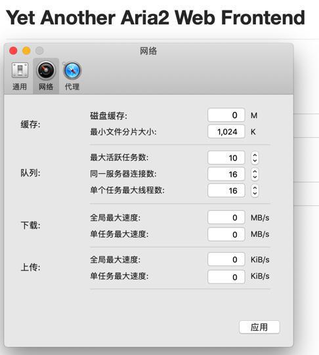The width and height of the screenshot is (319, 355).
Task: Focus the download 全局最大速度 MB/s field
Action: click(x=226, y=217)
